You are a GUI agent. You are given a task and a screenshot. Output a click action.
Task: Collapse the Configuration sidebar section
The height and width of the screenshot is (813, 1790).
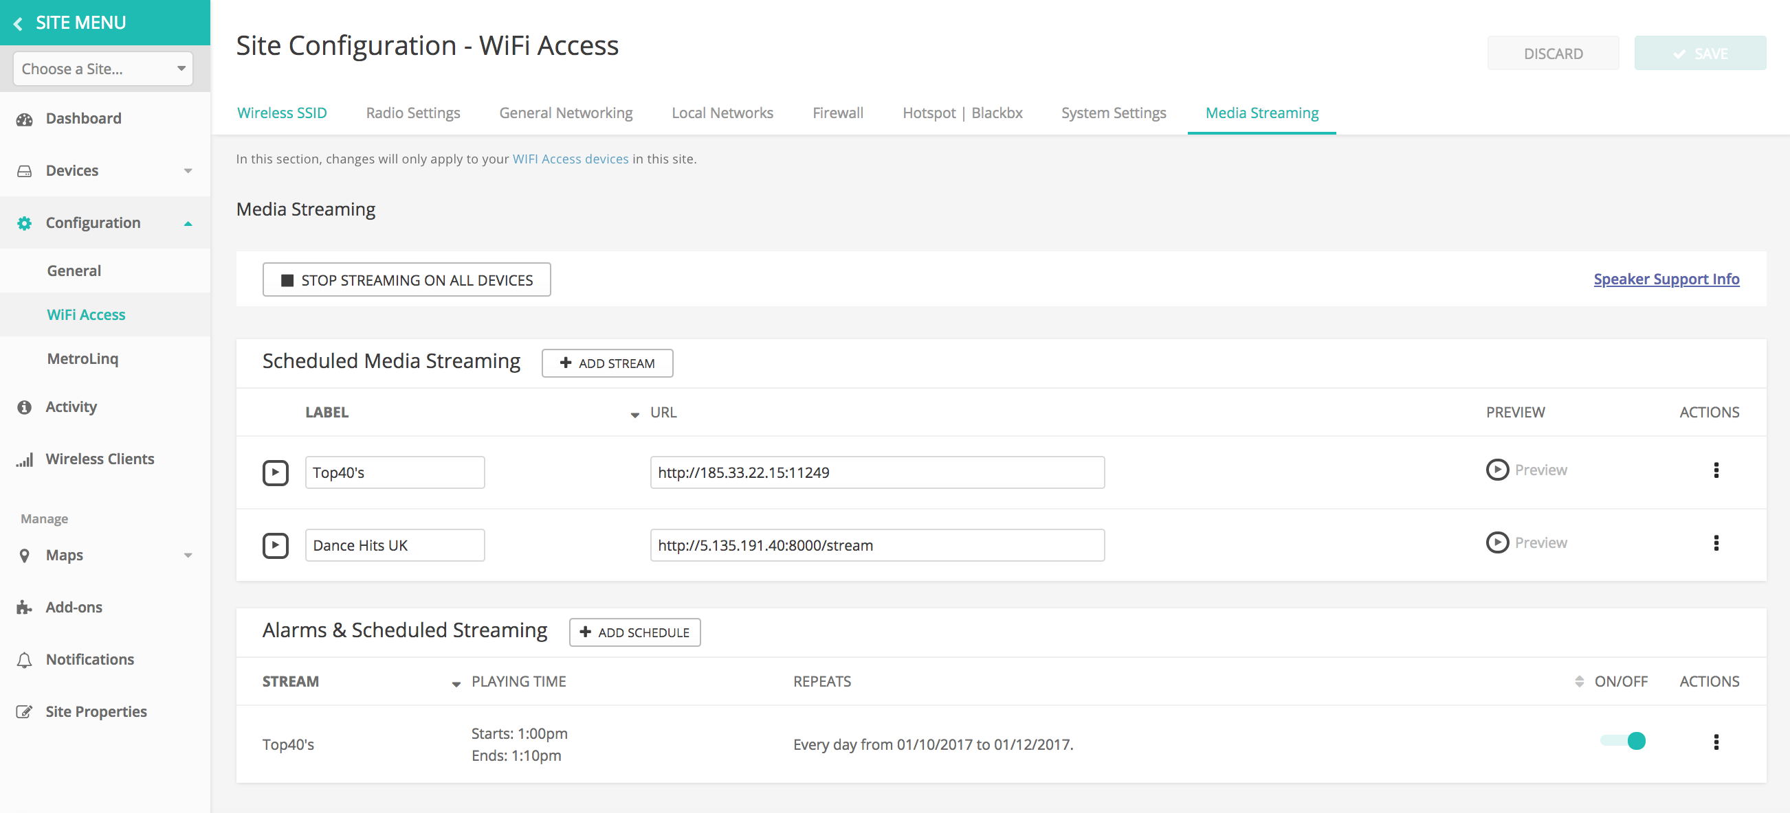tap(188, 224)
